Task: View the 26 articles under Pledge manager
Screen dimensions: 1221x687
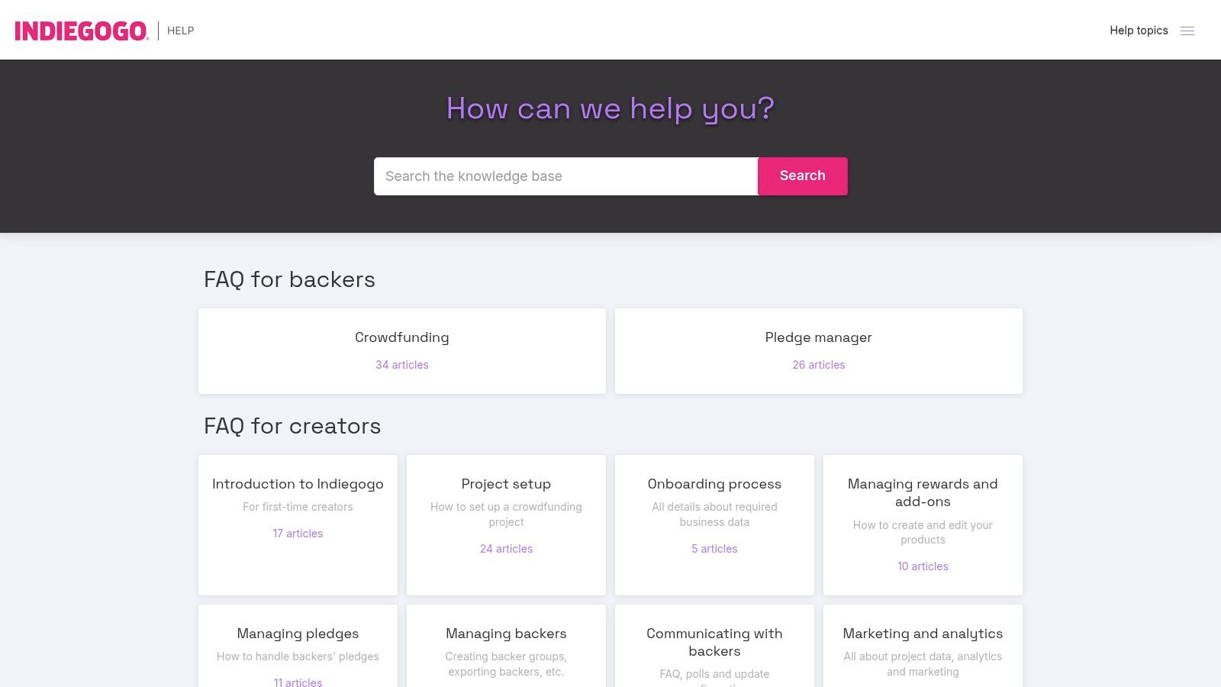Action: tap(818, 365)
